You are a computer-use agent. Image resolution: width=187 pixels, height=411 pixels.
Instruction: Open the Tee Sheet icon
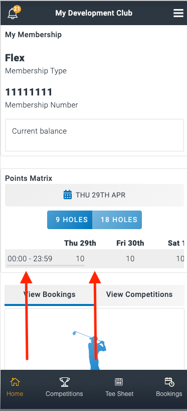pyautogui.click(x=119, y=382)
